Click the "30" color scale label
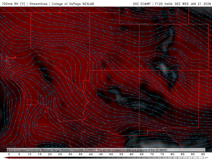212x159 pixels. 70,154
